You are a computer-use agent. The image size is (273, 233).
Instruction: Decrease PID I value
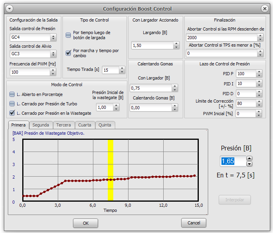point(259,85)
